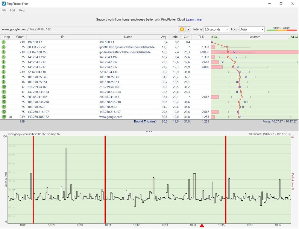Screen dimensions: 299x229
Task: Select the hop 4 green circle icon
Action: pos(4,57)
